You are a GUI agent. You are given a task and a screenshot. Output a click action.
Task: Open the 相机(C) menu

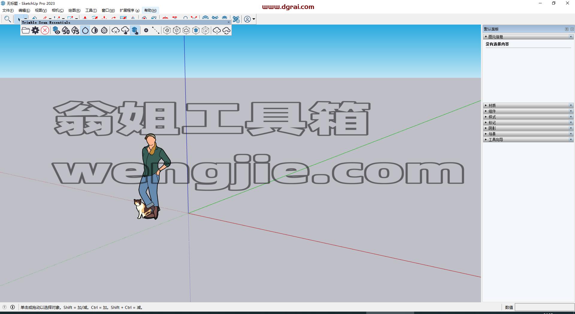tap(57, 10)
